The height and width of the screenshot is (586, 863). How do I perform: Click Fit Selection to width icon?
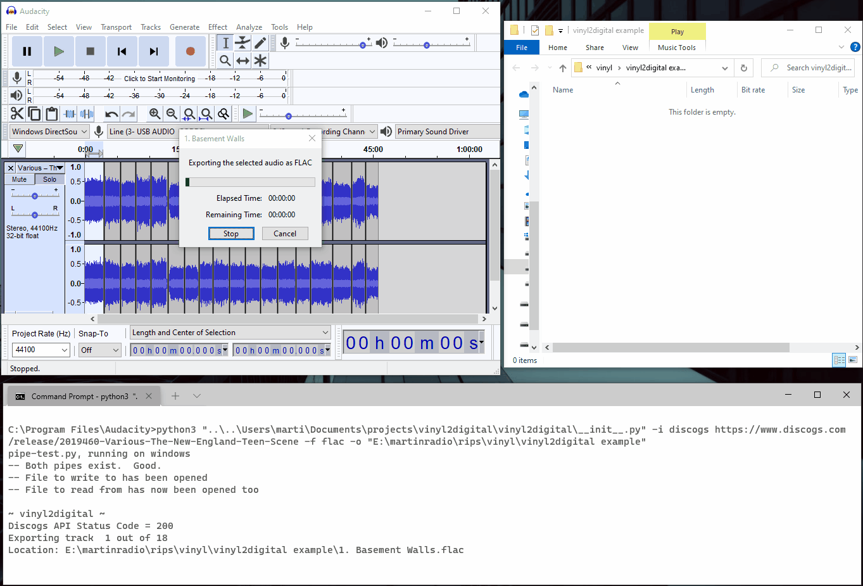(189, 113)
